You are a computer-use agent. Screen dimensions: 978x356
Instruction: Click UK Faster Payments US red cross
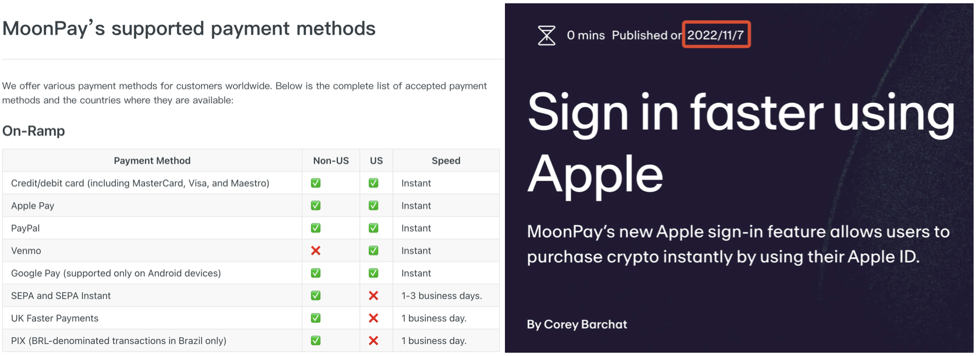click(374, 318)
